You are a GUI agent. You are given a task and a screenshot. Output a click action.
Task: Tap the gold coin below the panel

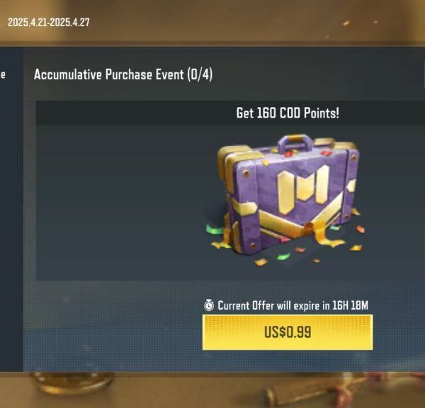pyautogui.click(x=73, y=384)
